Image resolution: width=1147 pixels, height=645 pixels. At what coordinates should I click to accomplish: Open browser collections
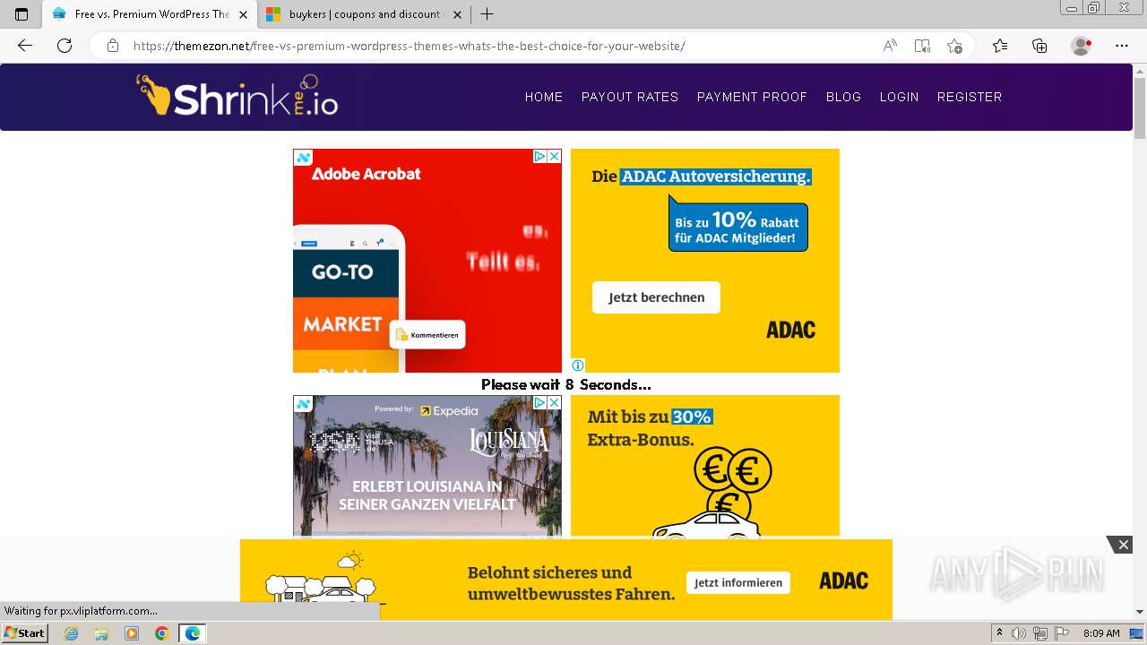[1039, 46]
